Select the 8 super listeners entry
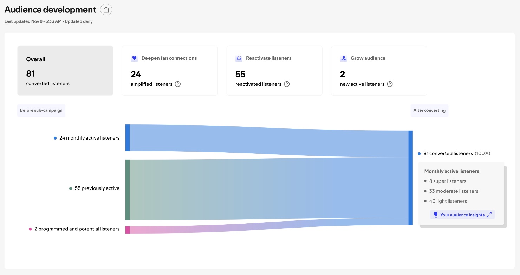520x275 pixels. click(448, 181)
